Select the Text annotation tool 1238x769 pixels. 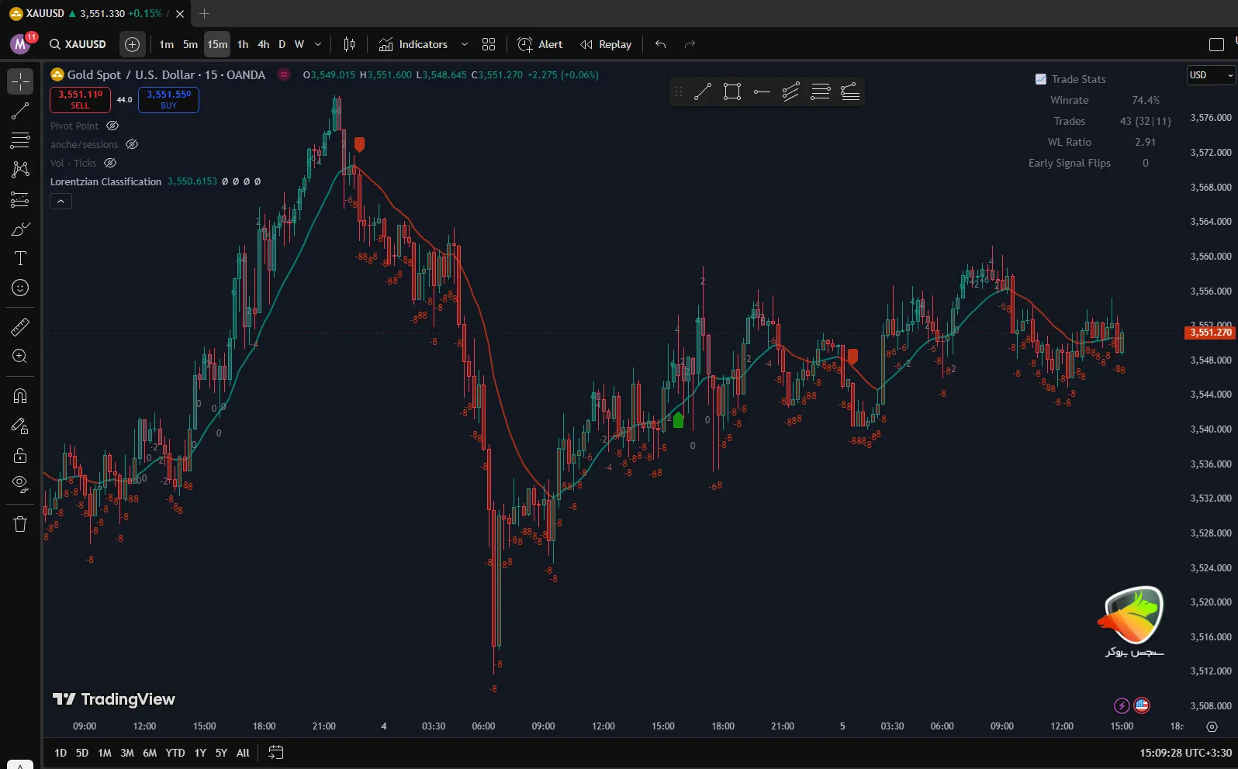point(20,258)
